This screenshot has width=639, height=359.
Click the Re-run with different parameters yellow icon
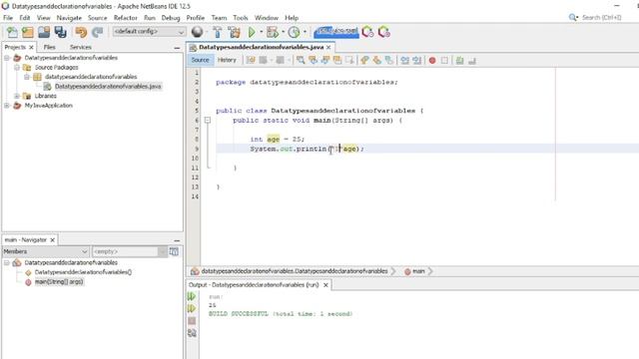[x=192, y=308]
